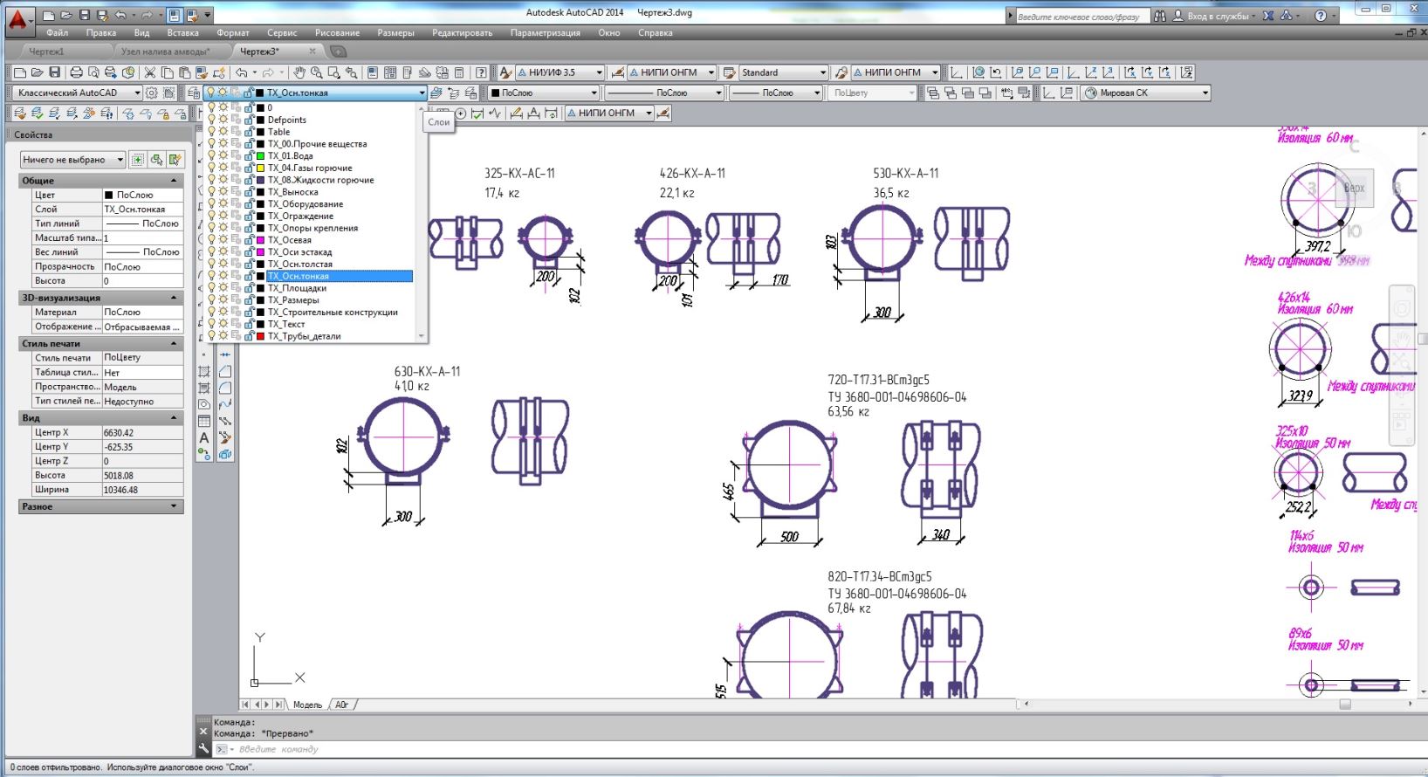Click the New drawing icon in the toolbar
Image resolution: width=1428 pixels, height=777 pixels.
(20, 72)
